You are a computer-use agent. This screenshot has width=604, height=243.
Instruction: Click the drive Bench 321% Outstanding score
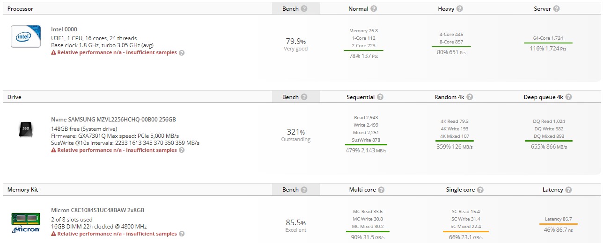click(x=296, y=135)
